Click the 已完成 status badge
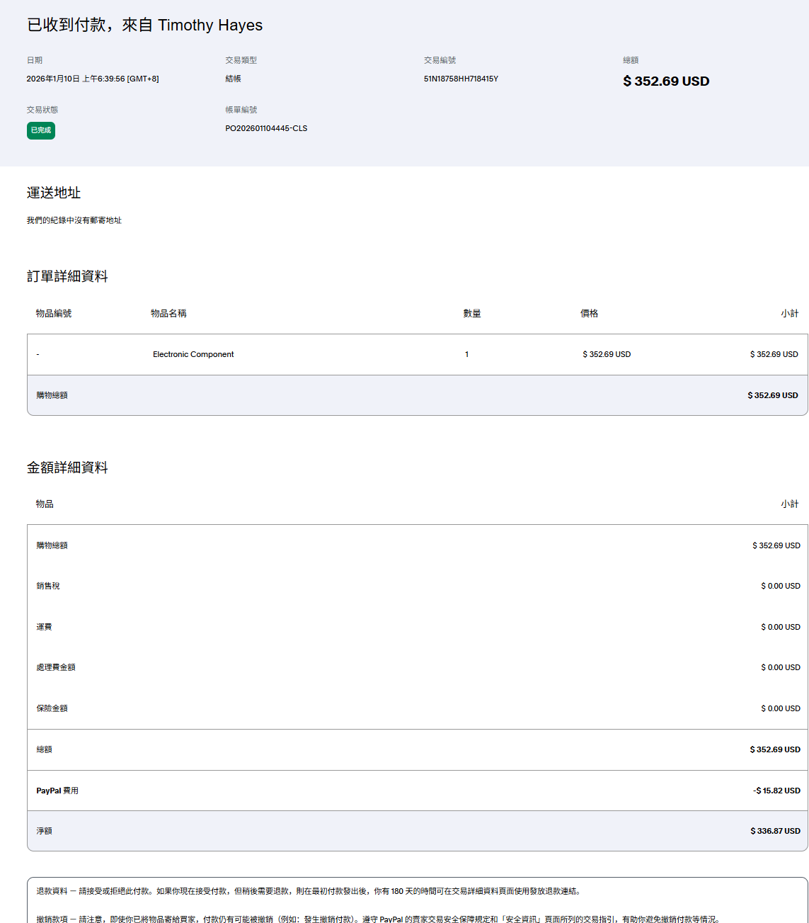The width and height of the screenshot is (809, 923). tap(41, 130)
